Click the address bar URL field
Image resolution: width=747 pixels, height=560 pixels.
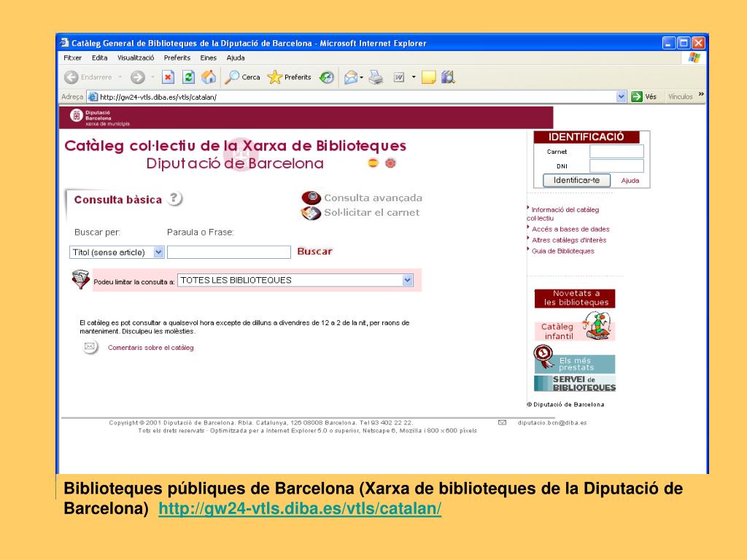click(356, 97)
